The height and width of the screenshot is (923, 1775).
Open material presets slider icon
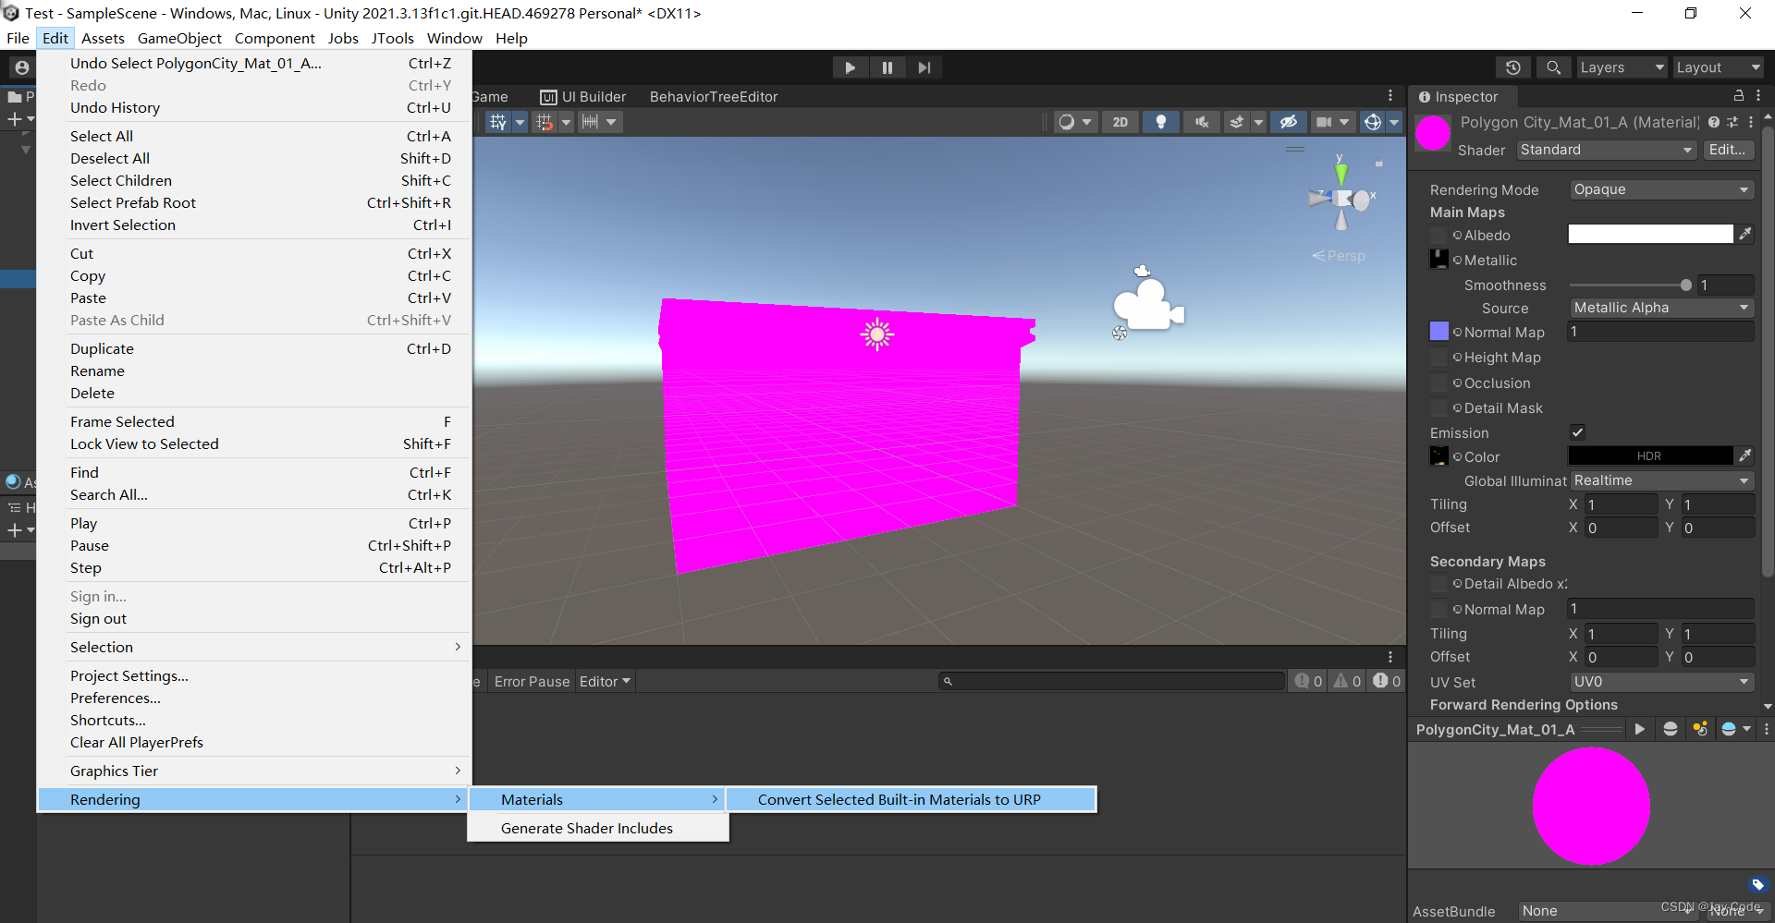click(1732, 122)
